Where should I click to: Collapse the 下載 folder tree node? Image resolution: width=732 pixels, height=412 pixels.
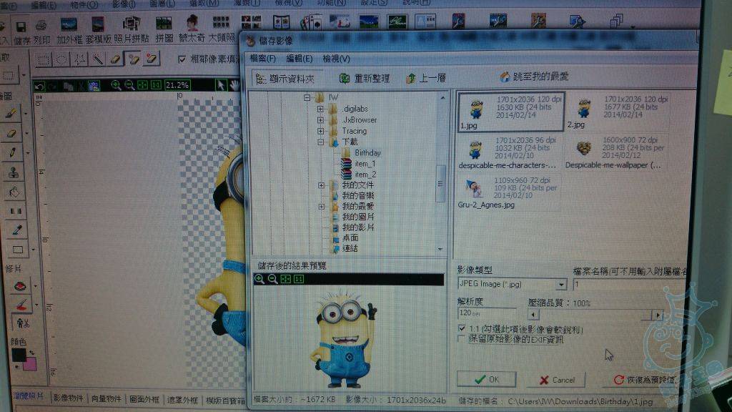pos(320,142)
